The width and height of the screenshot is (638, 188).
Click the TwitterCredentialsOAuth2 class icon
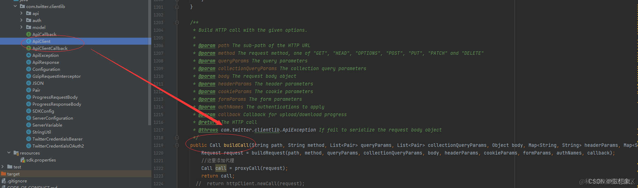point(29,146)
